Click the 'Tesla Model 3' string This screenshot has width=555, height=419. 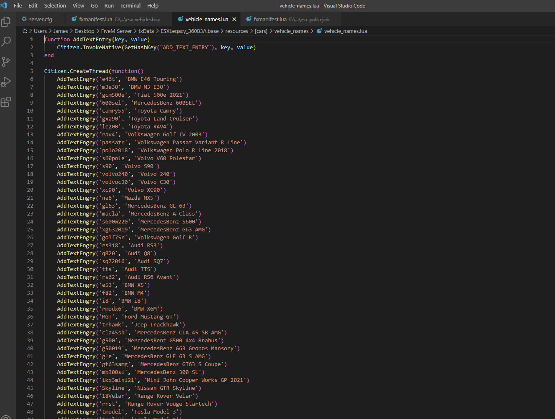click(155, 411)
